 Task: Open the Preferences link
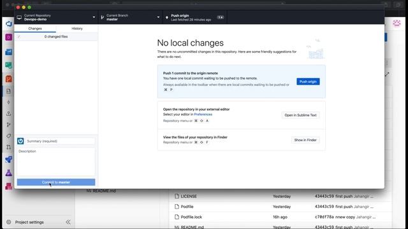tap(203, 114)
